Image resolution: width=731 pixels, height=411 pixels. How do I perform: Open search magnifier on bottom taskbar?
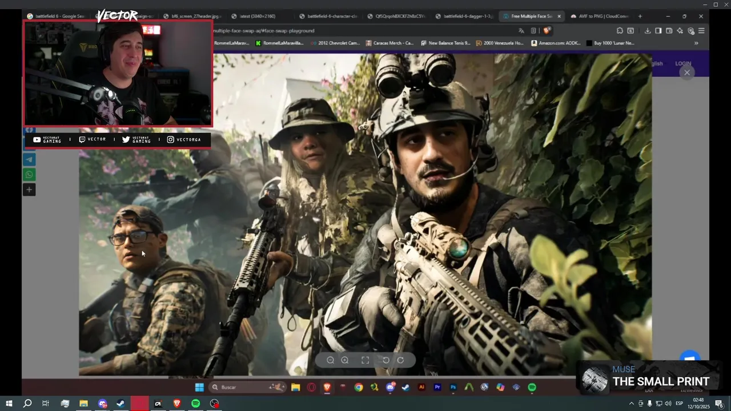point(27,404)
